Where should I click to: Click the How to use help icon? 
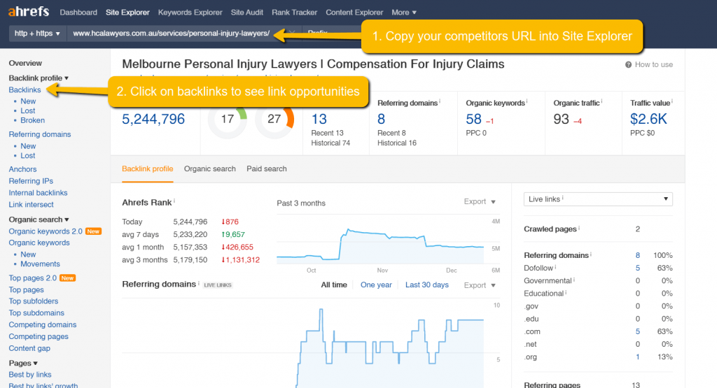click(x=629, y=64)
